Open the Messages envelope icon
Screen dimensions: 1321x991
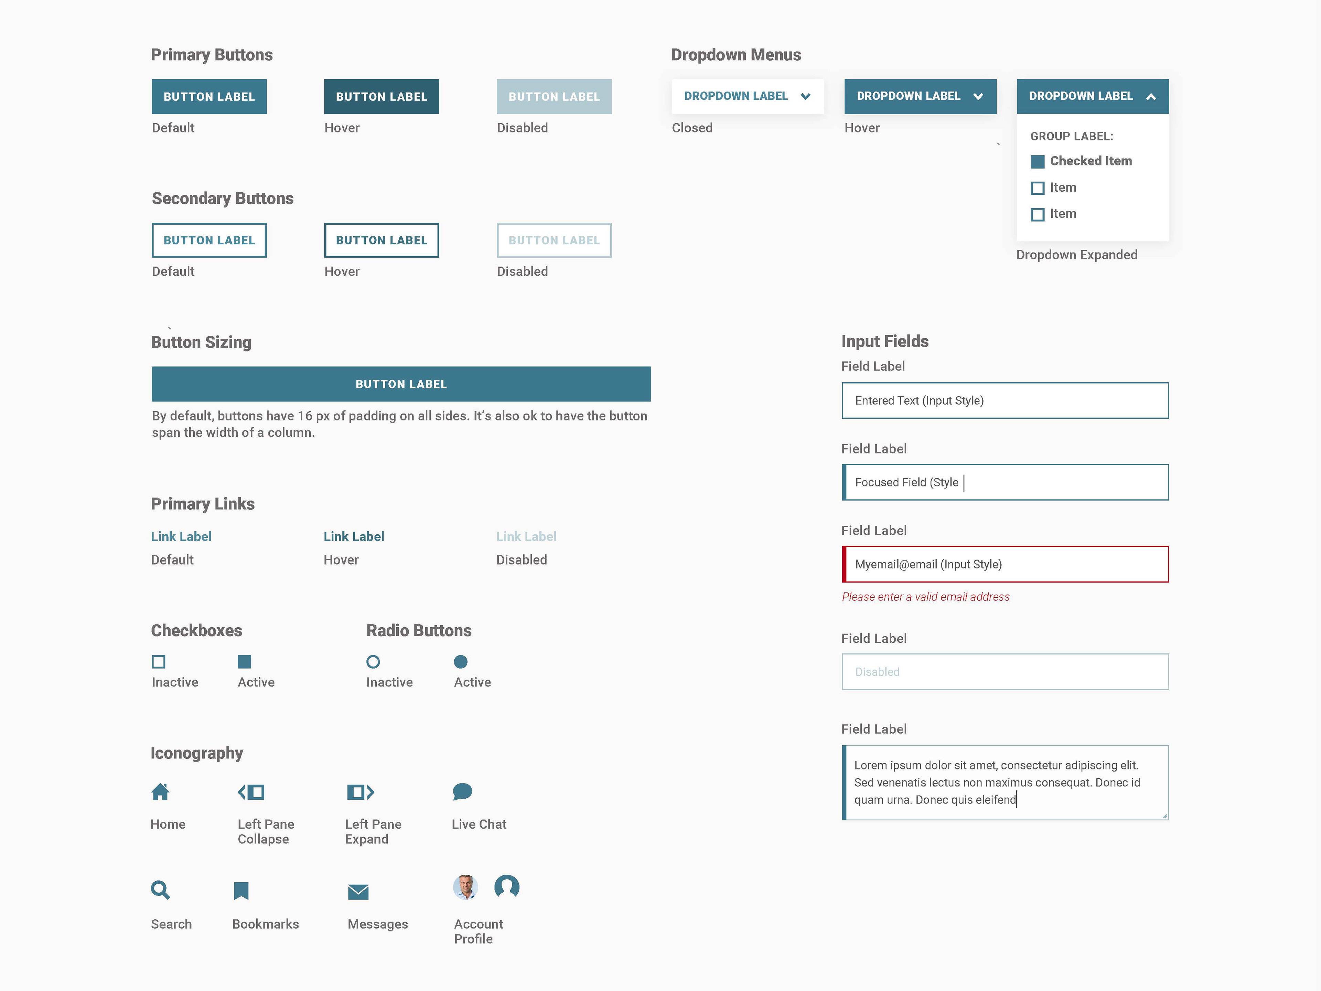point(358,892)
